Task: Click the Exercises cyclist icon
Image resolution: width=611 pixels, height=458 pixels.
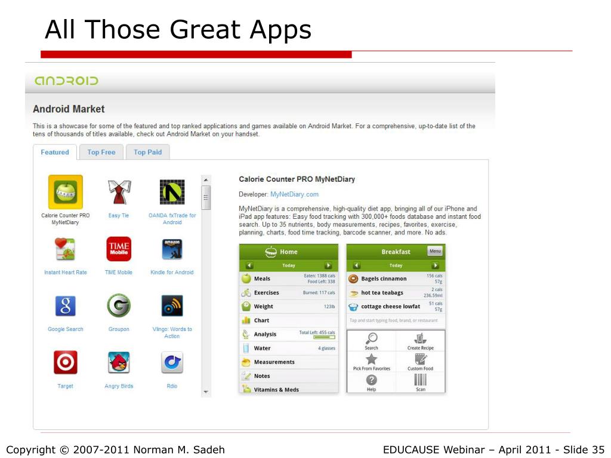Action: [x=246, y=292]
